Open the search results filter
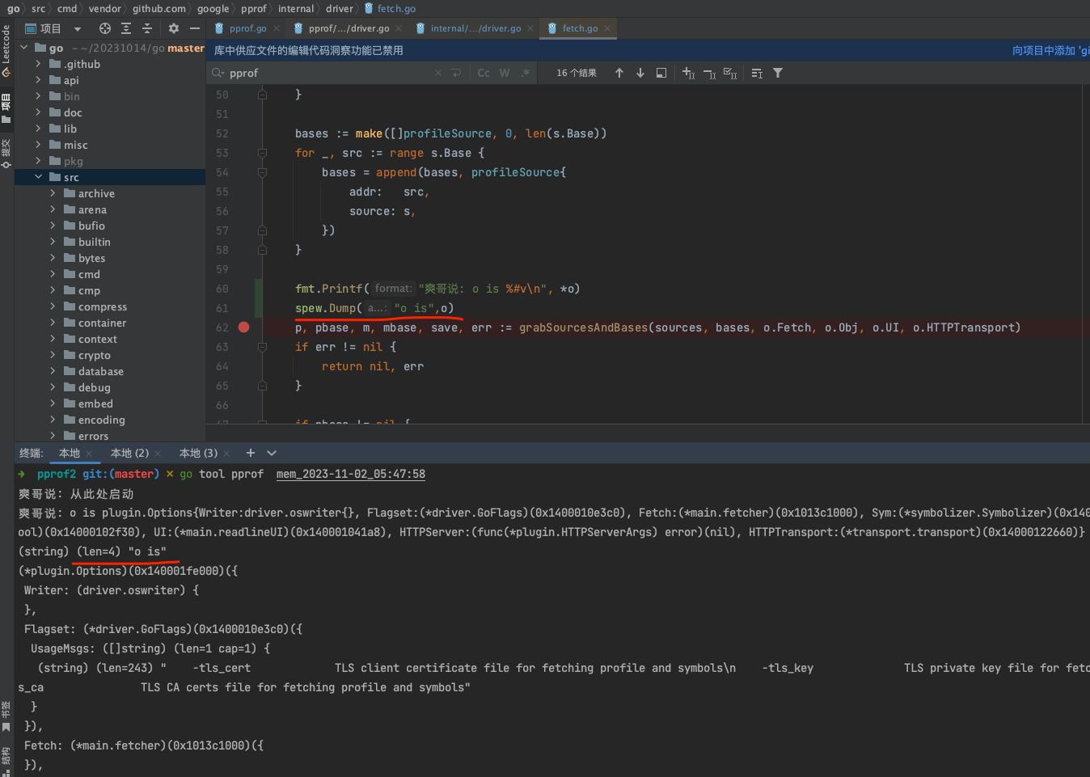 point(778,73)
